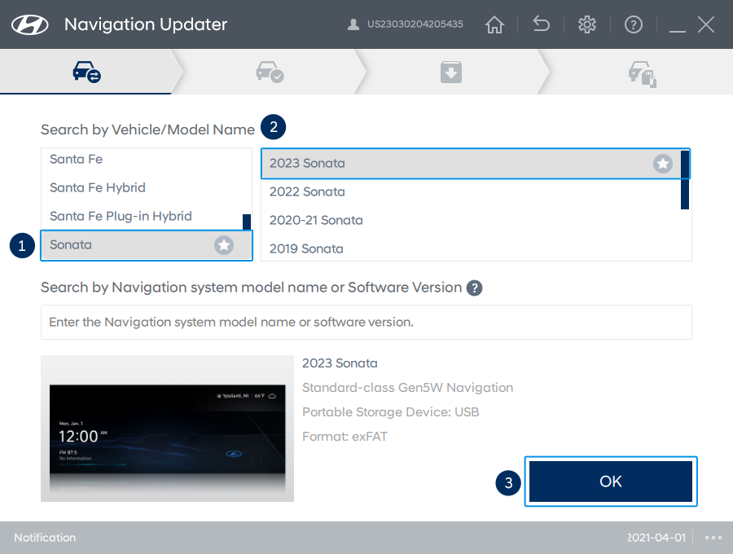733x554 pixels.
Task: Toggle favorite star on 2023 Sonata
Action: [x=663, y=164]
